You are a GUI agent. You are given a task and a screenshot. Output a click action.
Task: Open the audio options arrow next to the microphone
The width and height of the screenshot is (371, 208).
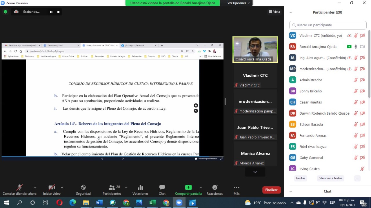coord(35,187)
